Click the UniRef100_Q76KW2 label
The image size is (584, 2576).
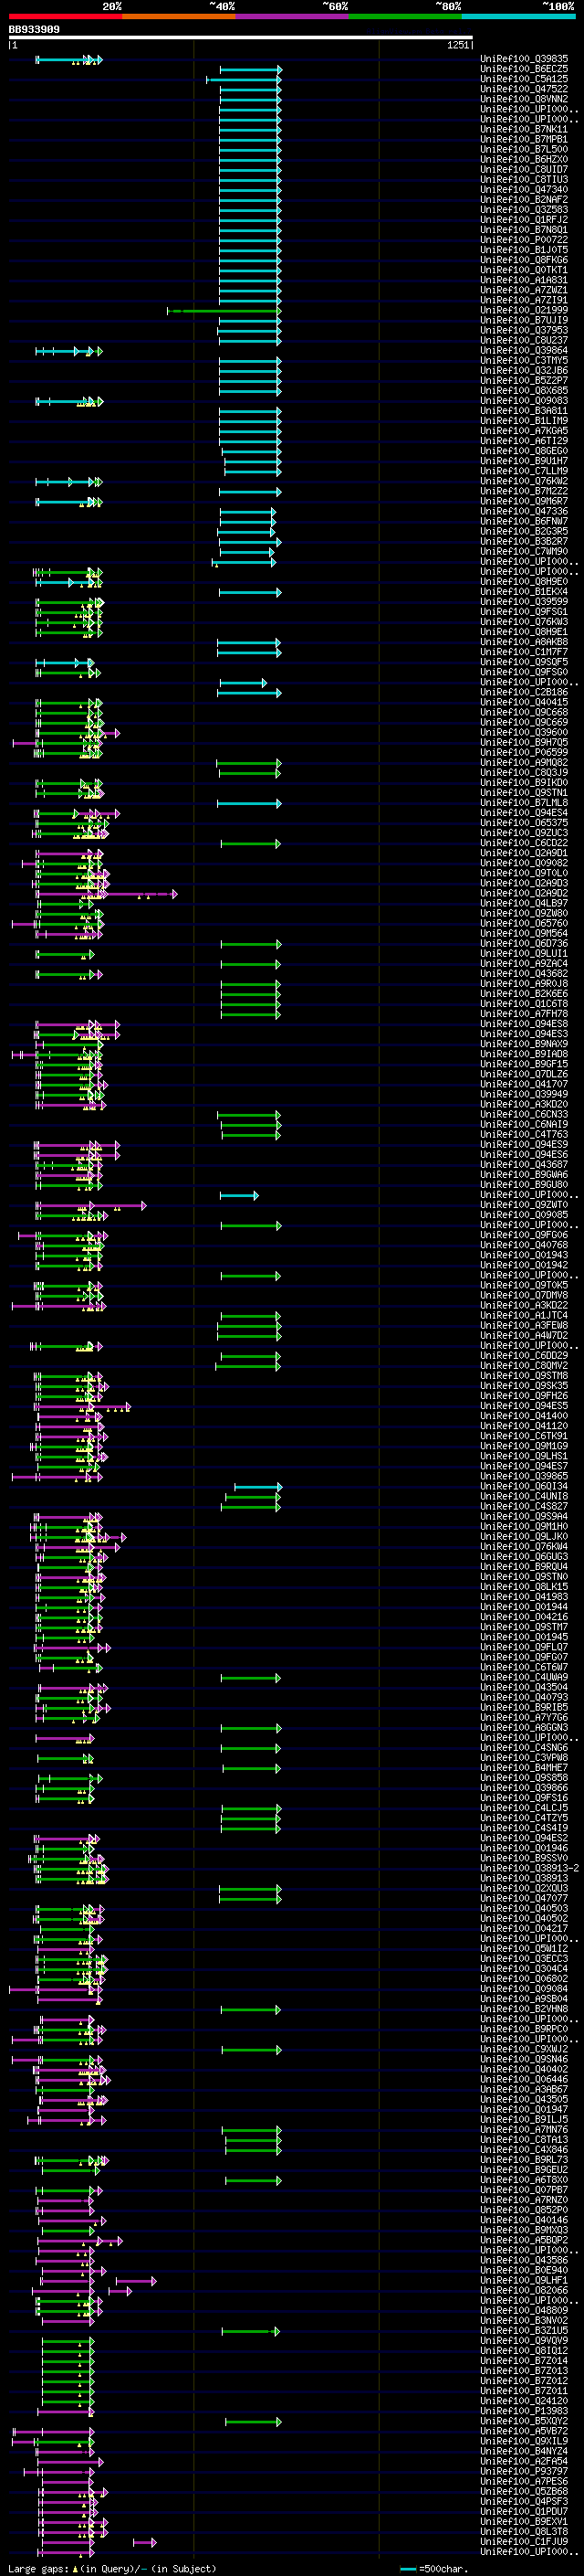524,481
